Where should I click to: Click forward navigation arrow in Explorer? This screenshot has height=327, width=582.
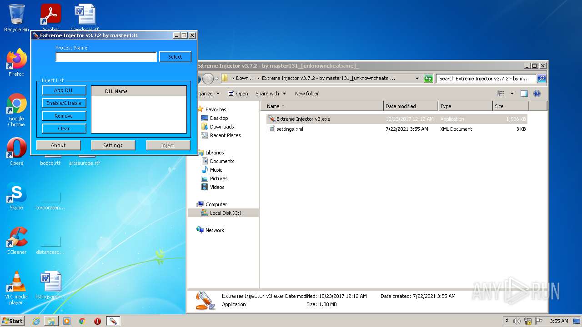tap(208, 79)
